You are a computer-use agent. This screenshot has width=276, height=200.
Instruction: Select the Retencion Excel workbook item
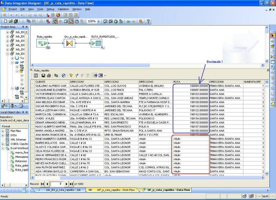[x=21, y=161]
